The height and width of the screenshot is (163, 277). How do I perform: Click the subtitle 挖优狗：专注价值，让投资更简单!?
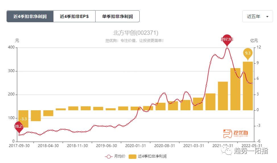point(135,40)
